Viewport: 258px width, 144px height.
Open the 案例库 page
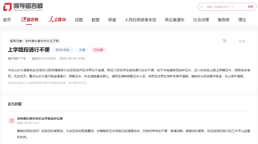[223, 20]
